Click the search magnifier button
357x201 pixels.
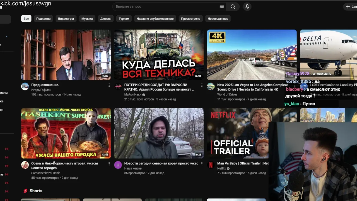click(x=233, y=7)
